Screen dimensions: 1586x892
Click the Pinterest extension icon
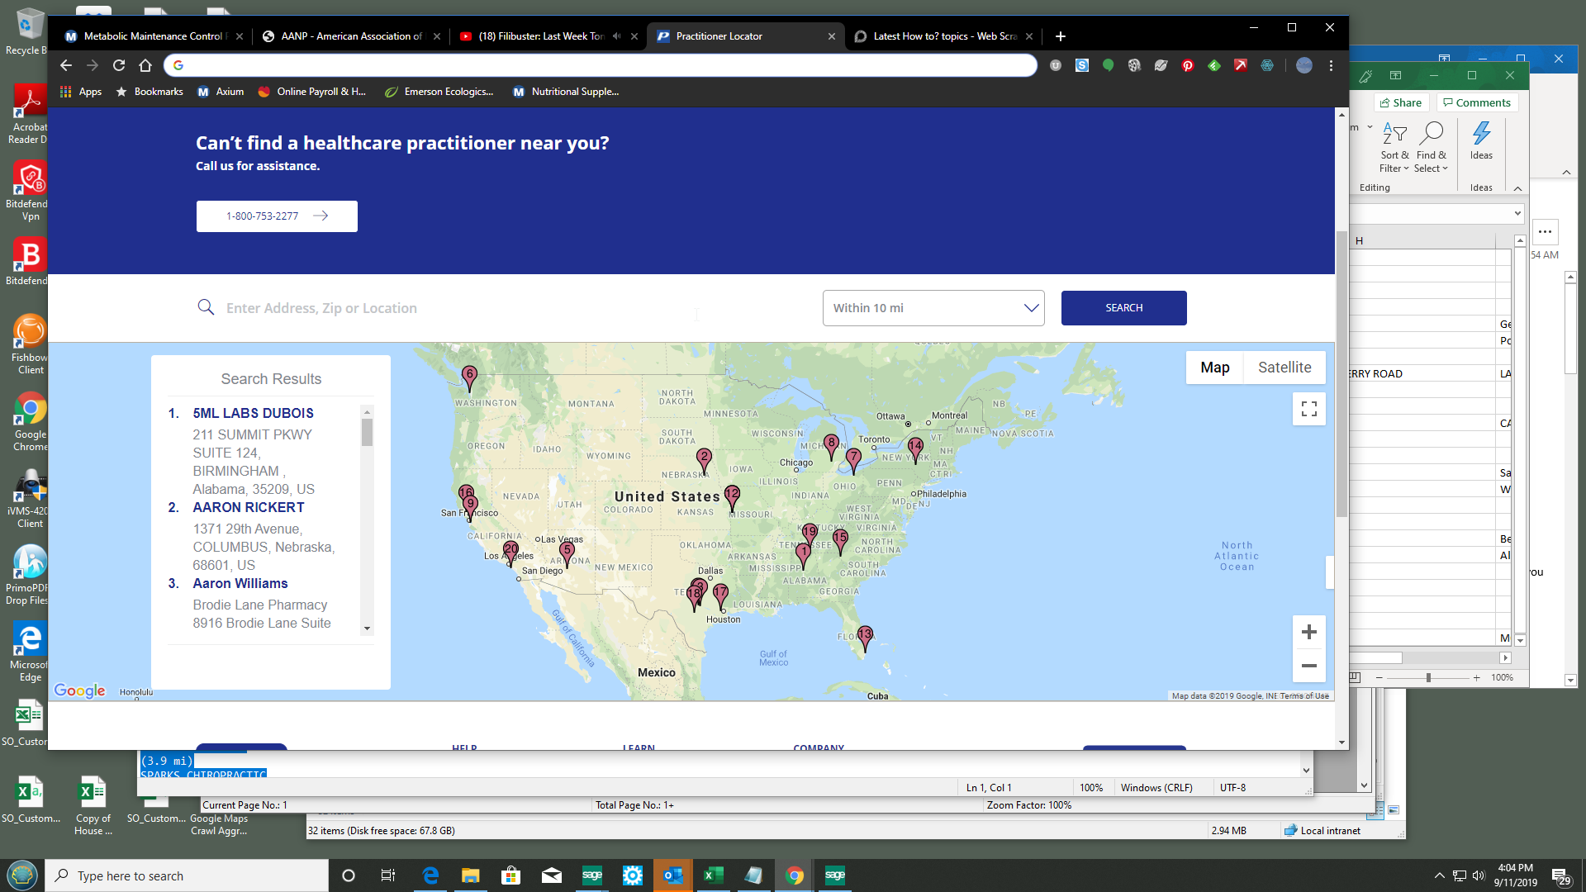tap(1187, 65)
